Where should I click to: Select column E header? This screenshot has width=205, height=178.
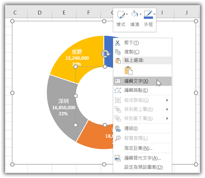point(64,13)
